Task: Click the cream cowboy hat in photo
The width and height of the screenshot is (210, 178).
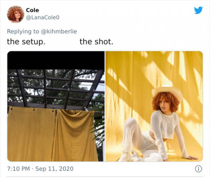Action: 167,92
